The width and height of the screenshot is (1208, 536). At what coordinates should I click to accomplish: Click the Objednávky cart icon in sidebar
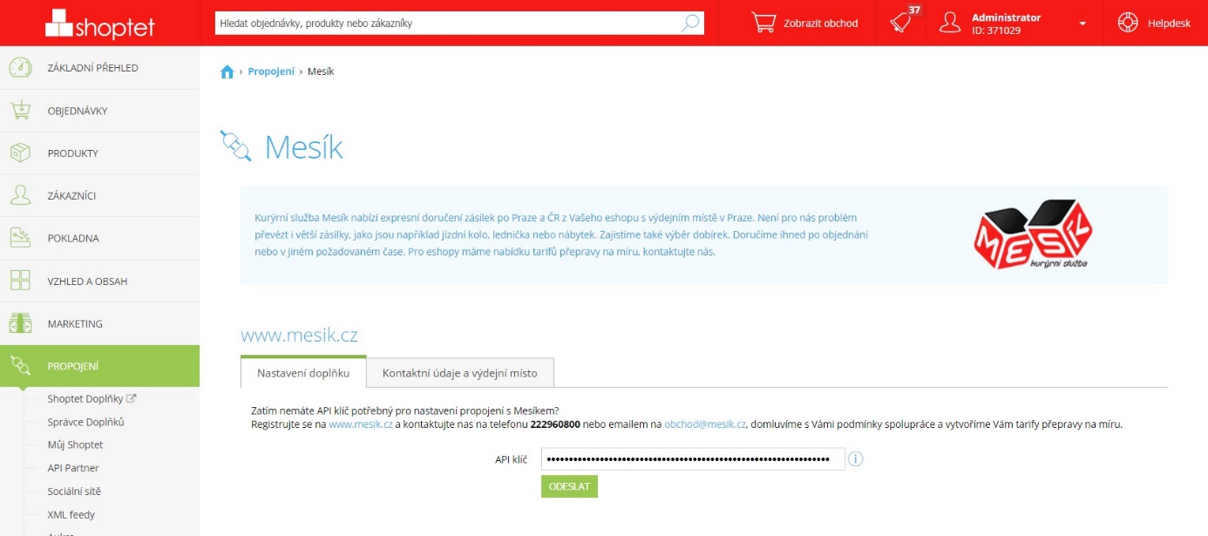tap(20, 111)
